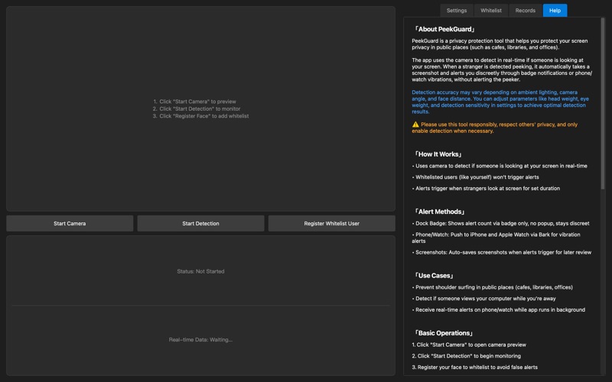Click the Dock Badge alert method line

[501, 223]
